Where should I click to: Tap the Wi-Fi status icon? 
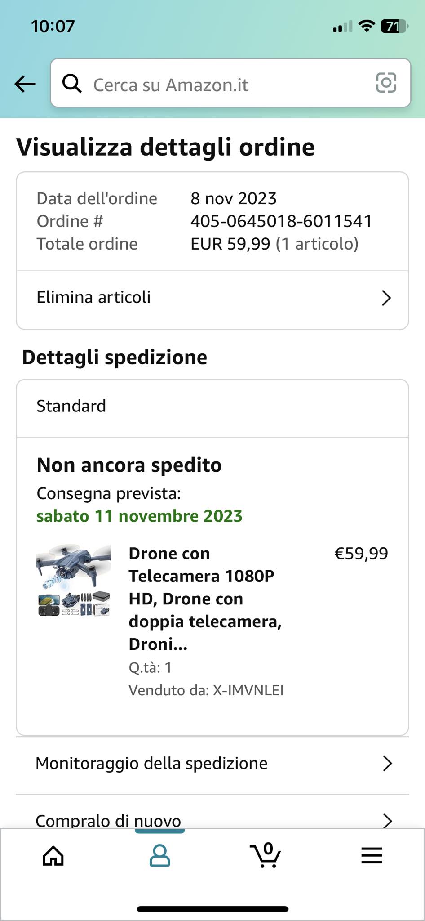pyautogui.click(x=367, y=27)
